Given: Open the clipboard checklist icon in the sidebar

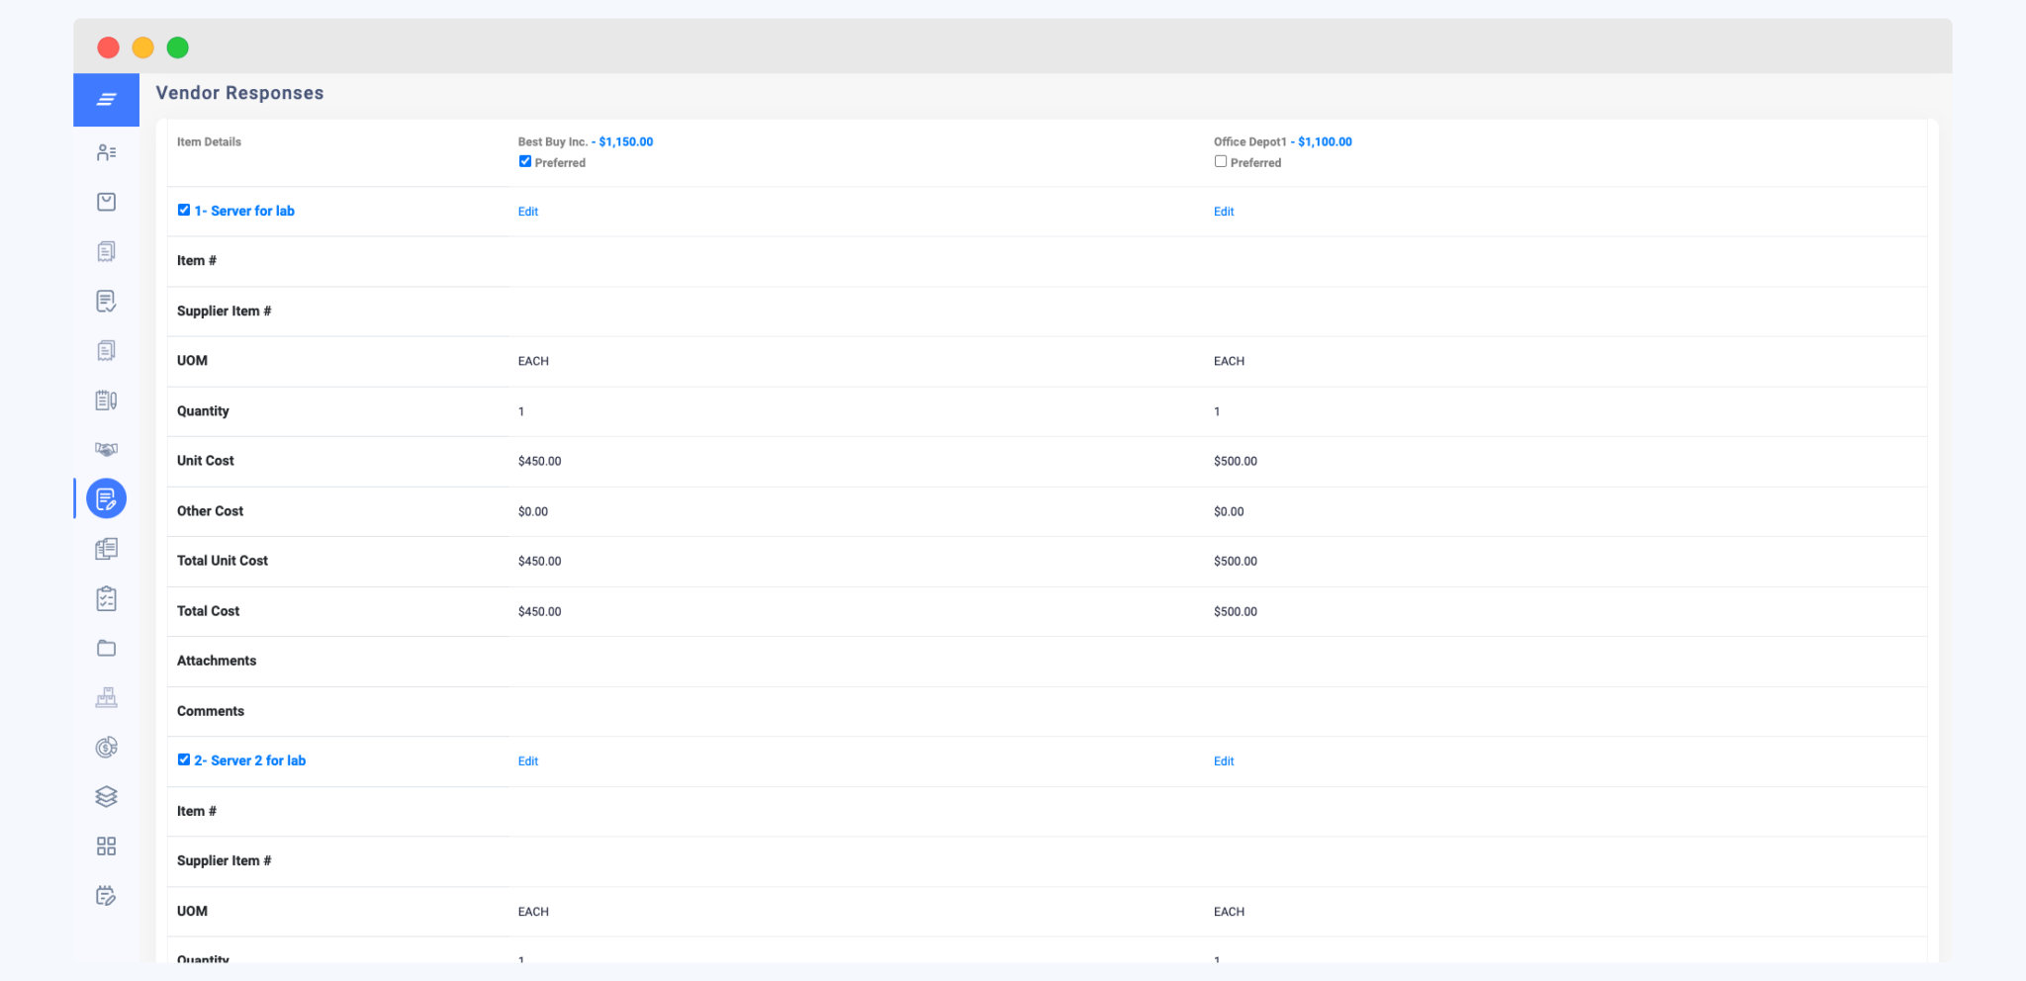Looking at the screenshot, I should point(106,598).
